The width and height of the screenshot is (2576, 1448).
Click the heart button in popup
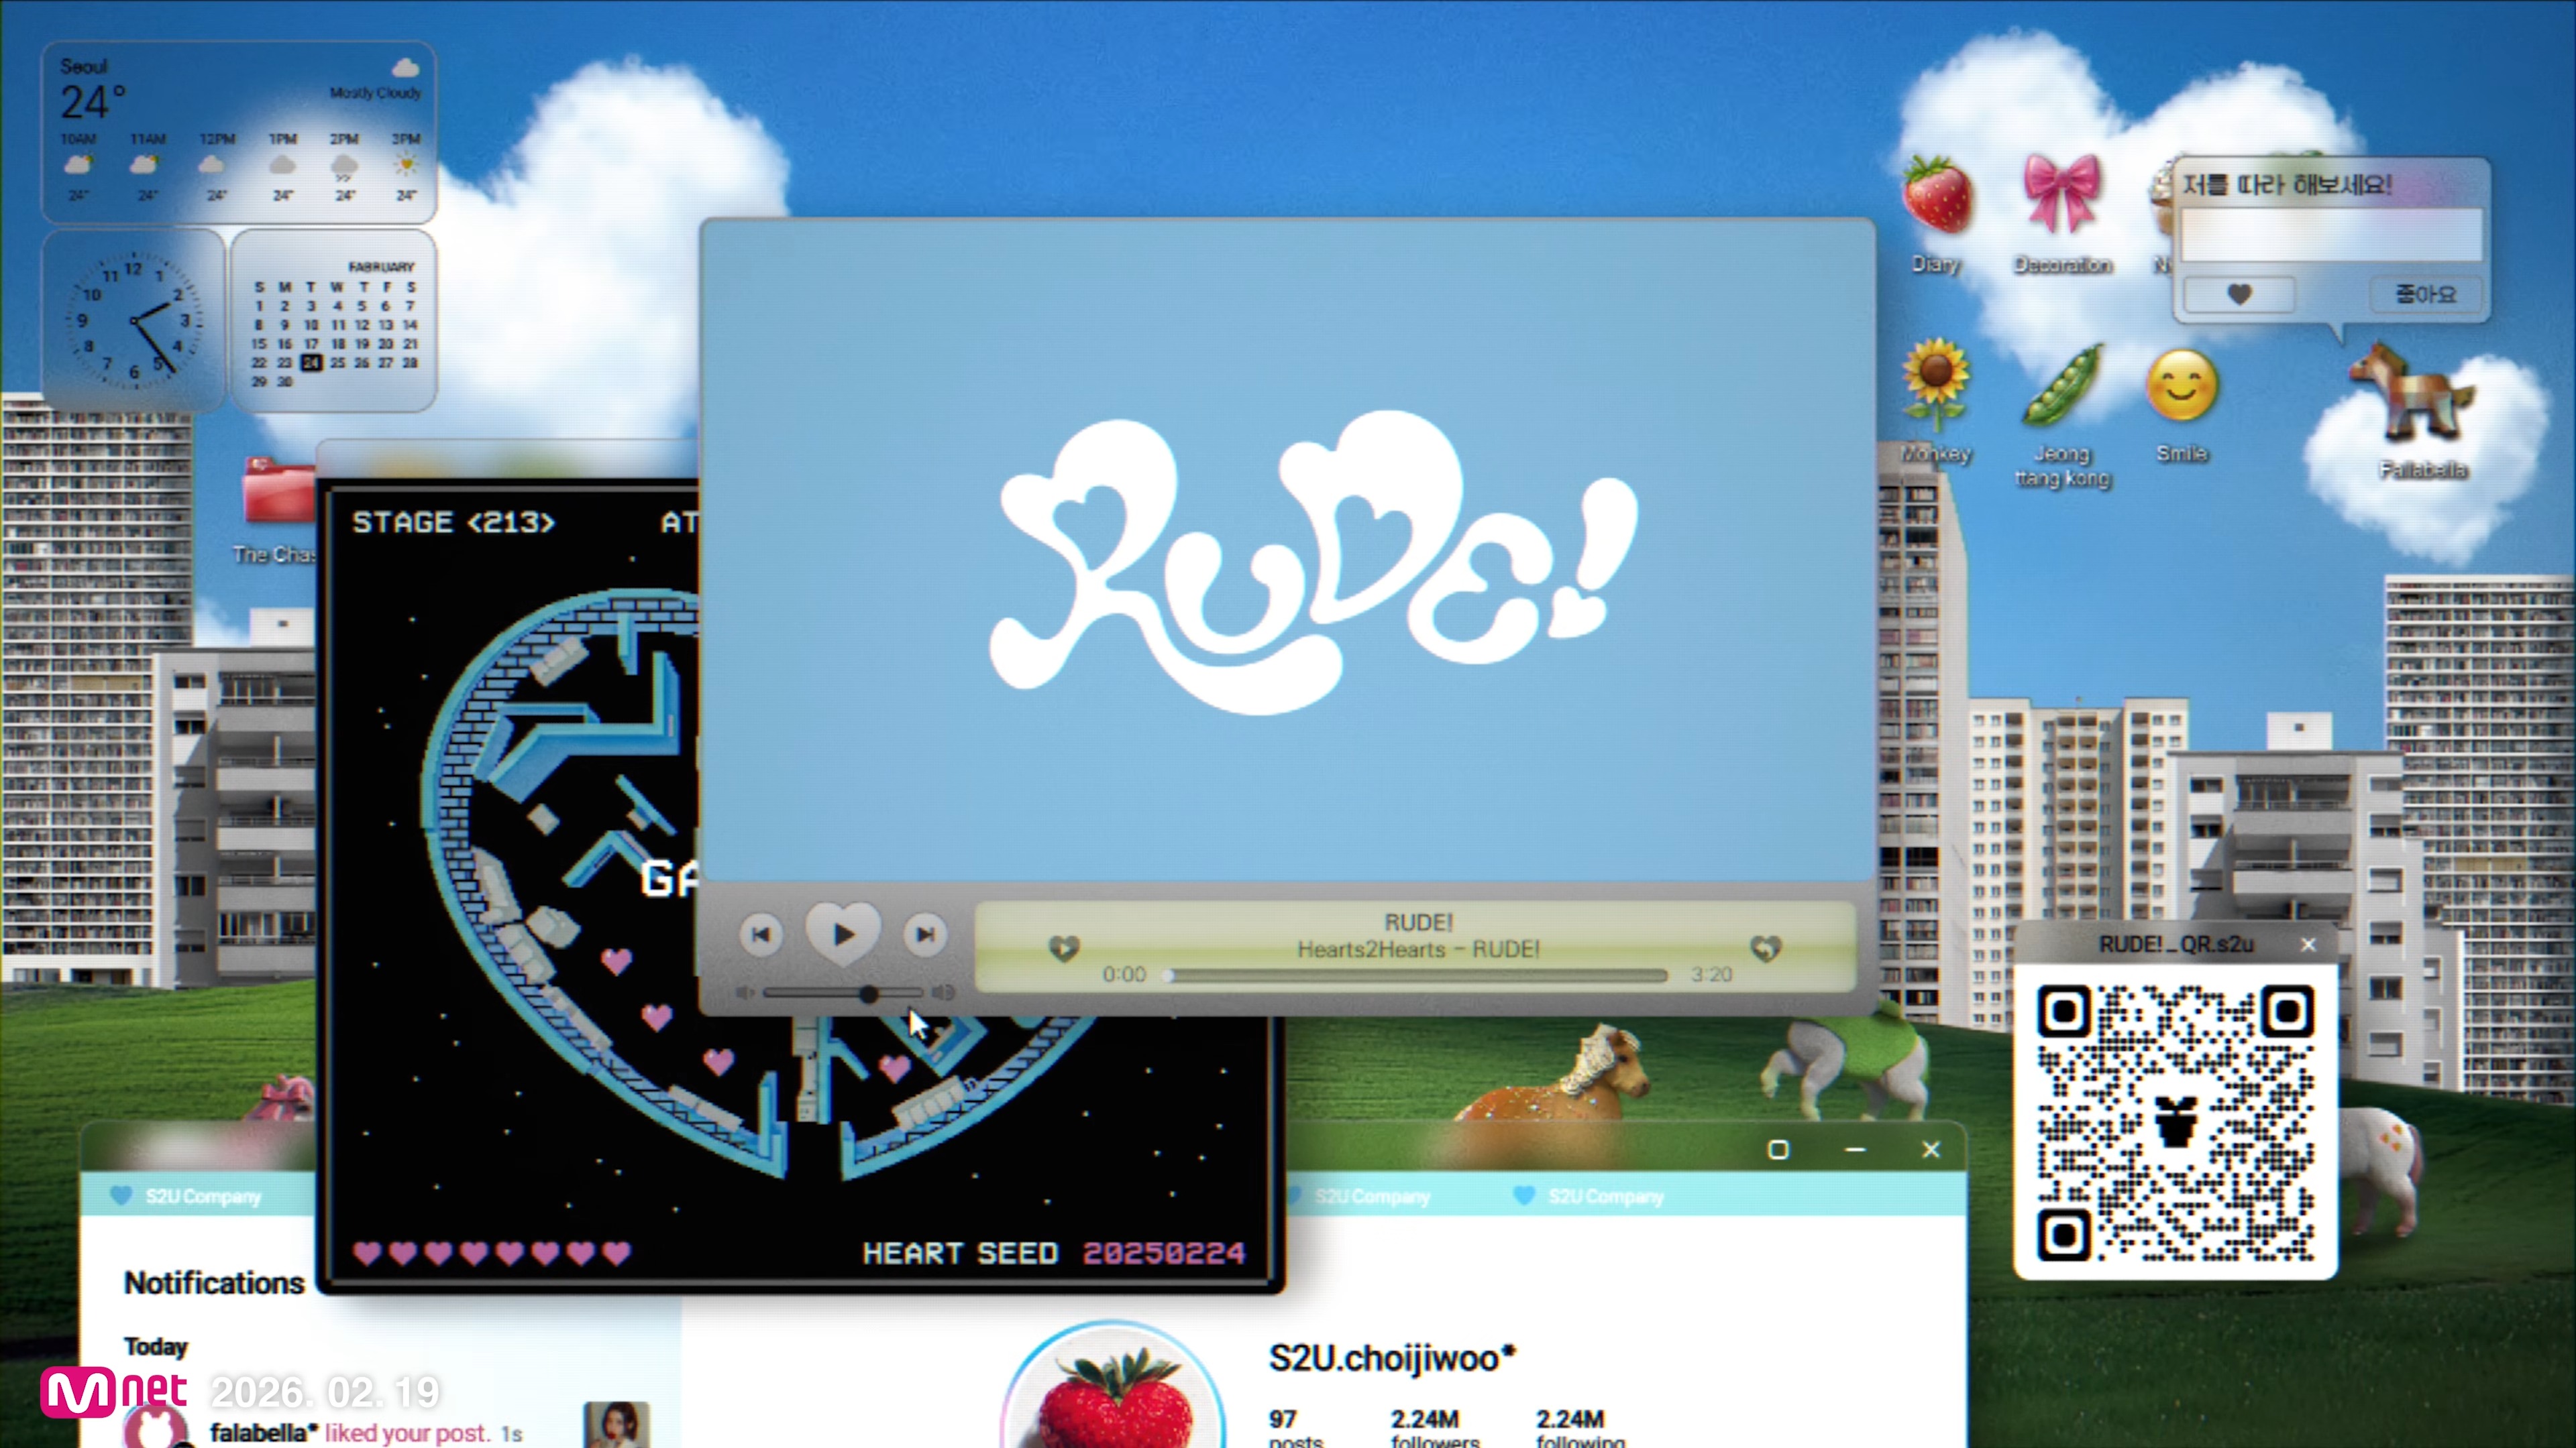point(2239,294)
